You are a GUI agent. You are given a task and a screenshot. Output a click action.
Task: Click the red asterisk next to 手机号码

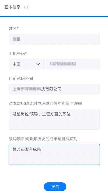pos(26,53)
